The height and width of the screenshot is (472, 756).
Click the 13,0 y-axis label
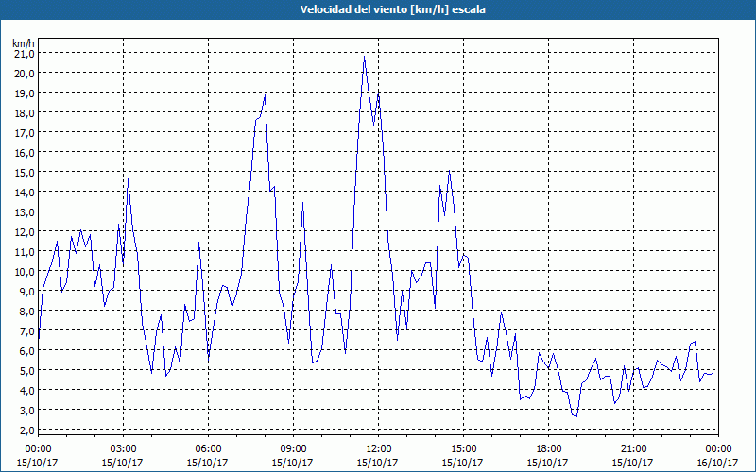pos(25,211)
